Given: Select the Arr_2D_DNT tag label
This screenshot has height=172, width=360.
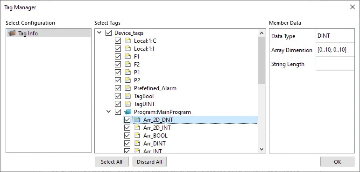Looking at the screenshot, I should coord(158,119).
